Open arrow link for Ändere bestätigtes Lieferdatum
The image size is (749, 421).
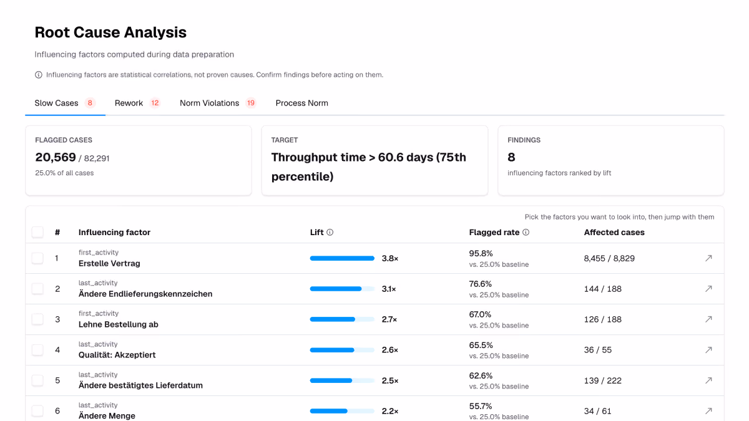tap(708, 380)
